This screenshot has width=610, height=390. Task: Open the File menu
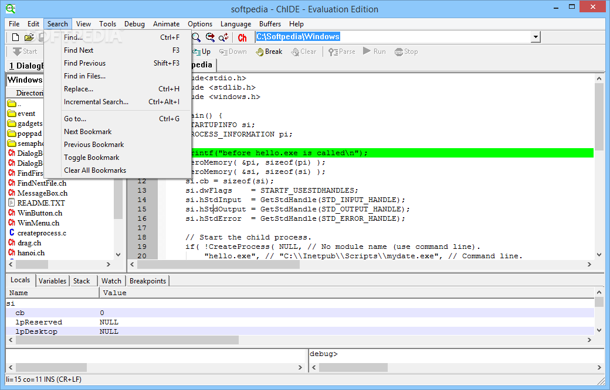click(x=14, y=23)
